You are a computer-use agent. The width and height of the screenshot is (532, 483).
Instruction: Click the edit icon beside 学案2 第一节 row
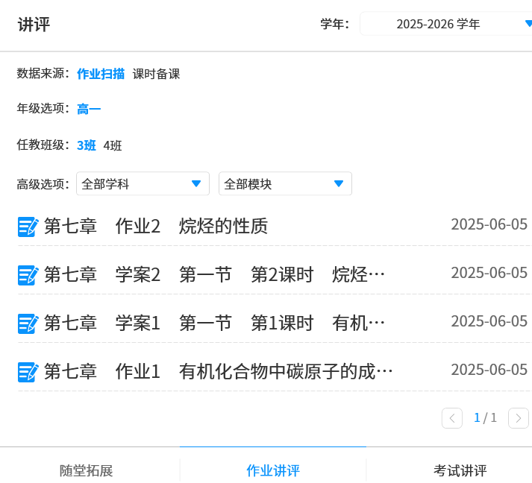point(28,275)
